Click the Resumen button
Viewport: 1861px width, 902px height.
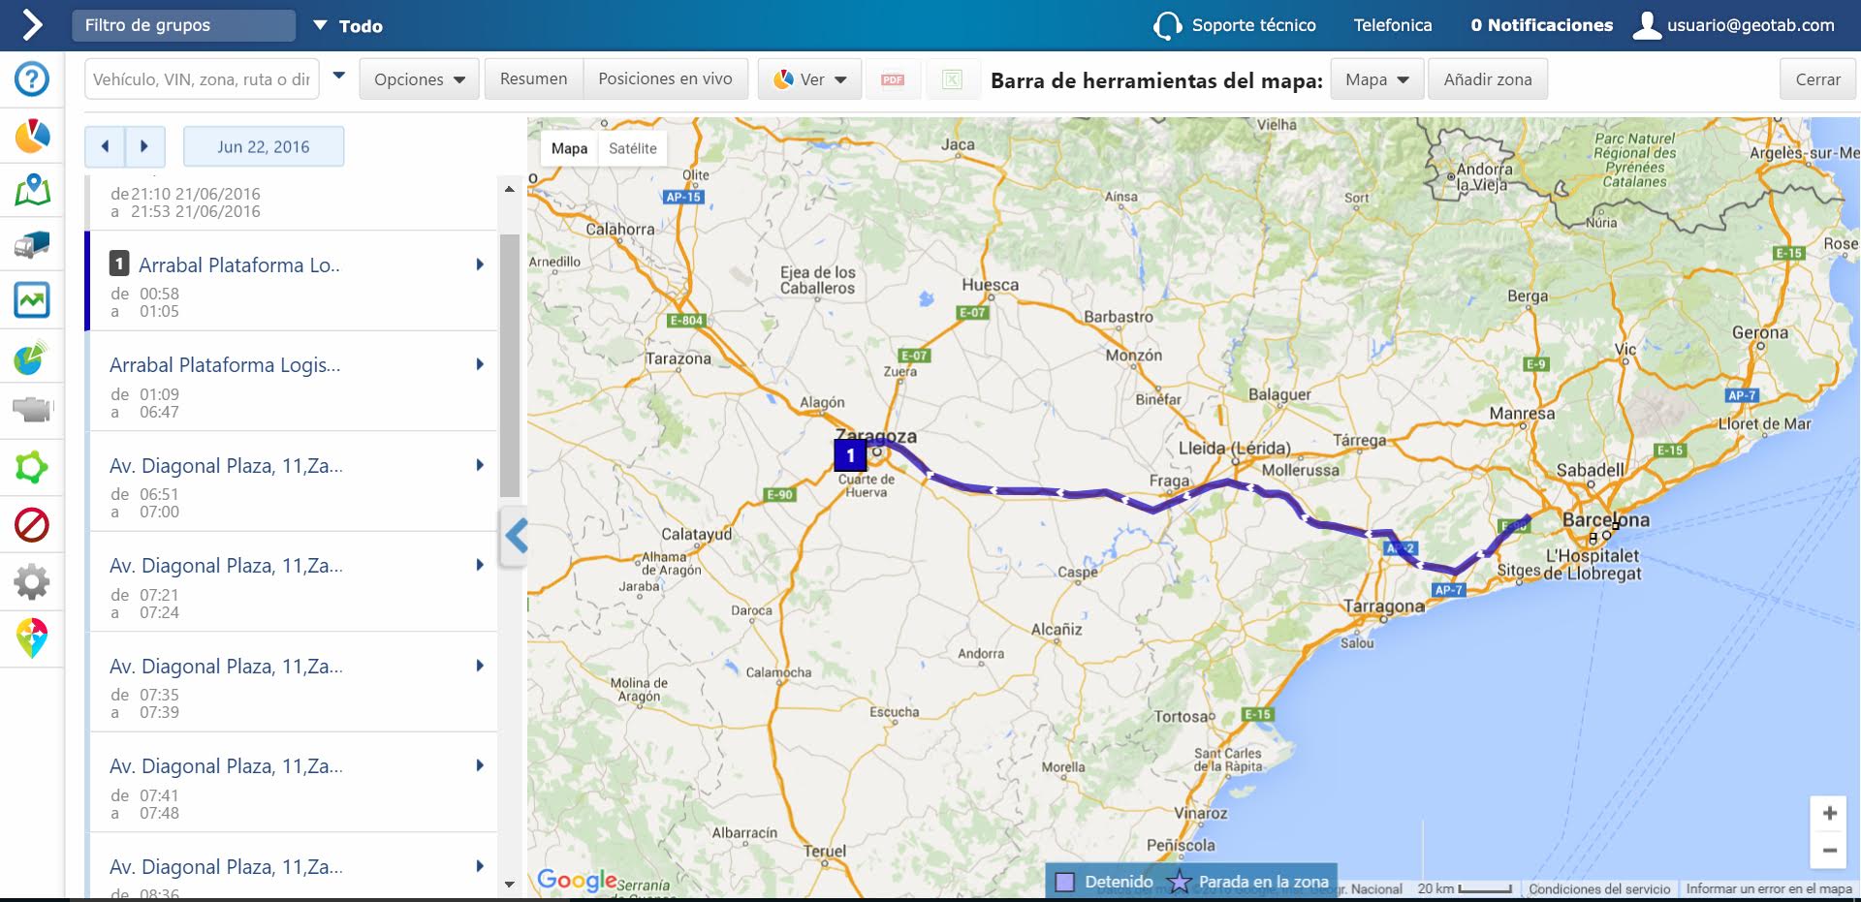click(x=533, y=79)
